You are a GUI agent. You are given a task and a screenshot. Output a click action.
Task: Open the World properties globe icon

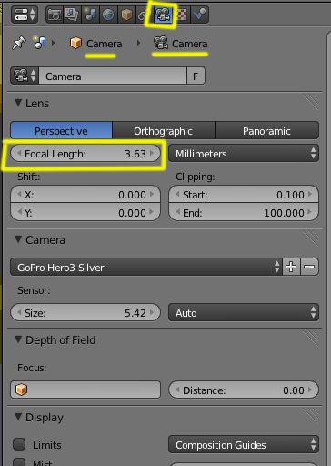click(108, 15)
